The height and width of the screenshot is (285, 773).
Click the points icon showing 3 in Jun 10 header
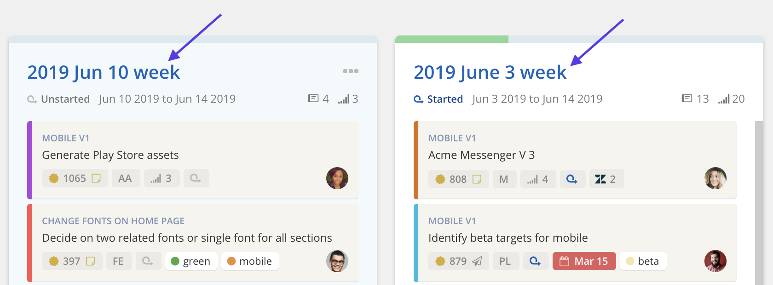pyautogui.click(x=344, y=99)
